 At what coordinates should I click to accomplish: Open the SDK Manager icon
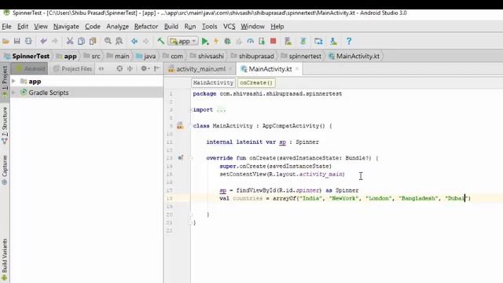pos(333,41)
